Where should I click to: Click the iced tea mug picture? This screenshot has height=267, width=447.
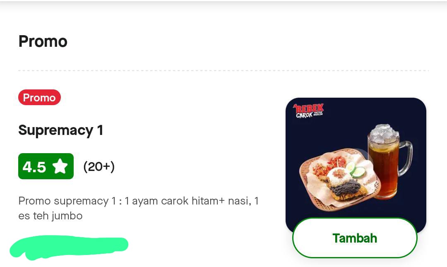click(389, 161)
